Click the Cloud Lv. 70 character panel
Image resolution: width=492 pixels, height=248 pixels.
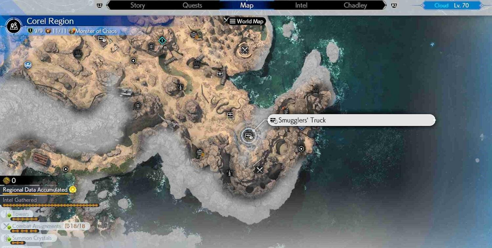pyautogui.click(x=452, y=6)
